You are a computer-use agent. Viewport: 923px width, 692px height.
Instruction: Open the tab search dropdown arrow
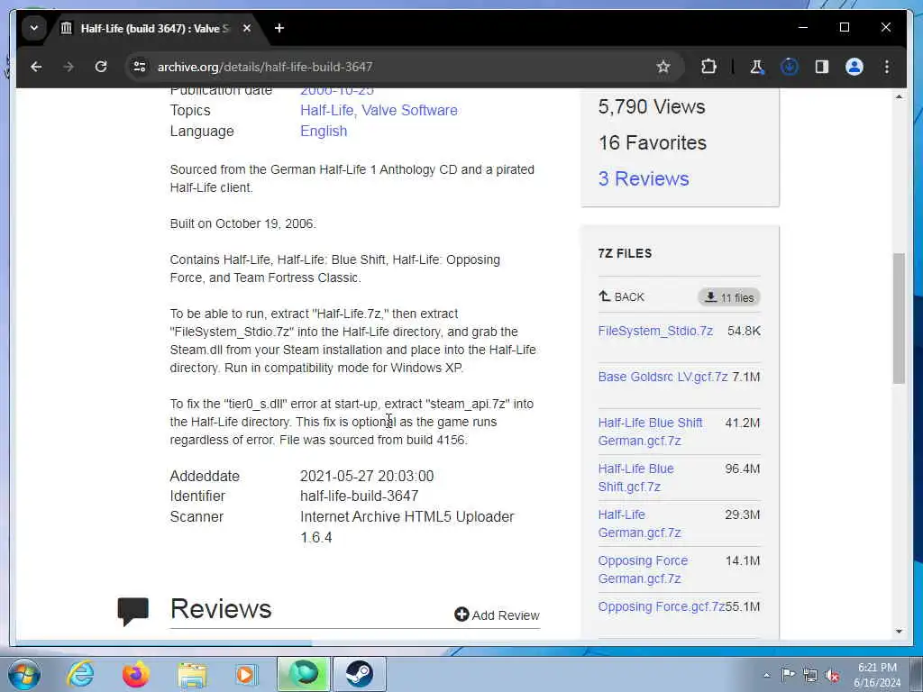pos(34,28)
